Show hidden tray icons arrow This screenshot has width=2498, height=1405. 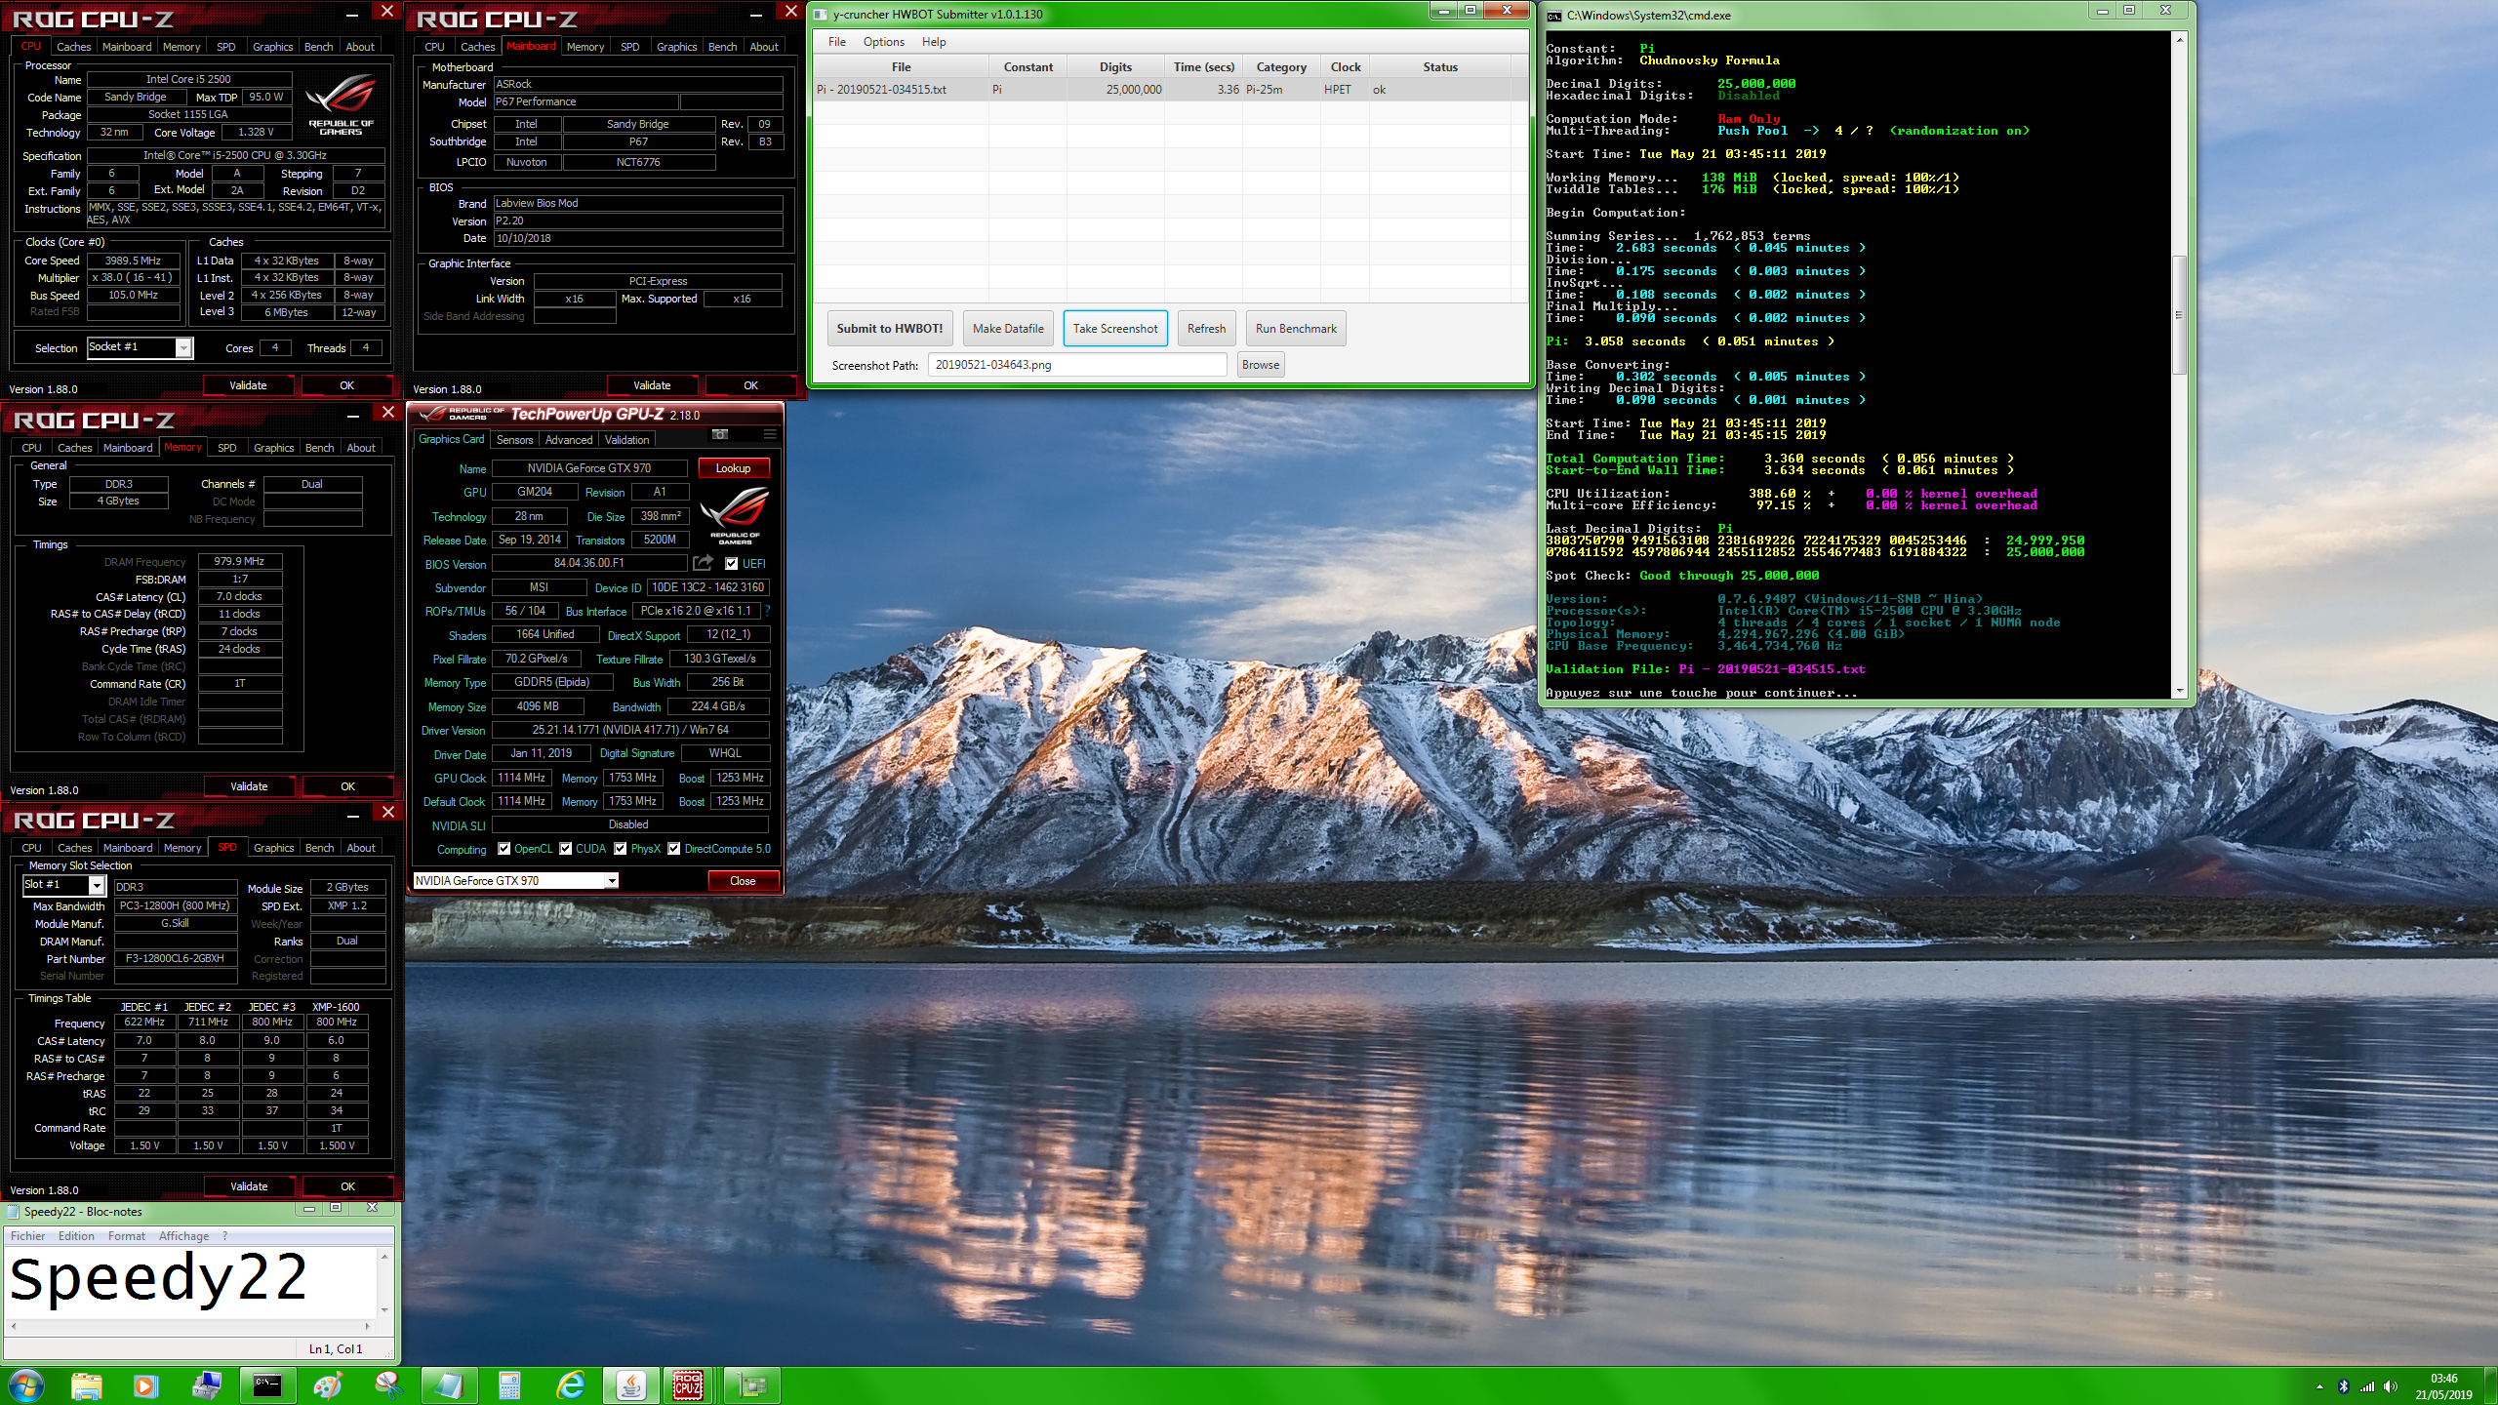pyautogui.click(x=2319, y=1386)
